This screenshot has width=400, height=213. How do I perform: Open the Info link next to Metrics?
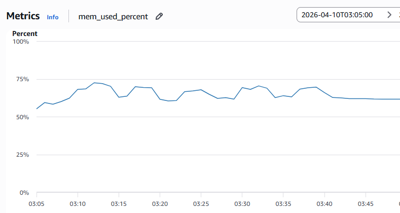tap(53, 17)
